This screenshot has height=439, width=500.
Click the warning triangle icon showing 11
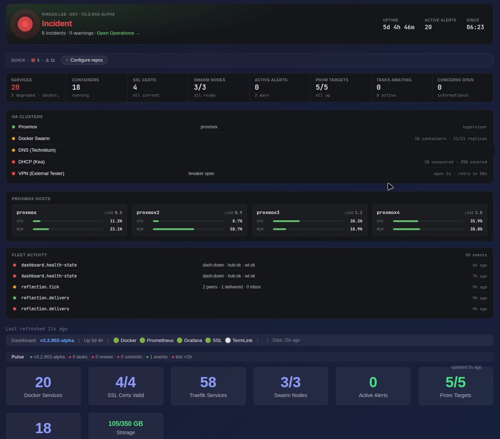pos(47,60)
